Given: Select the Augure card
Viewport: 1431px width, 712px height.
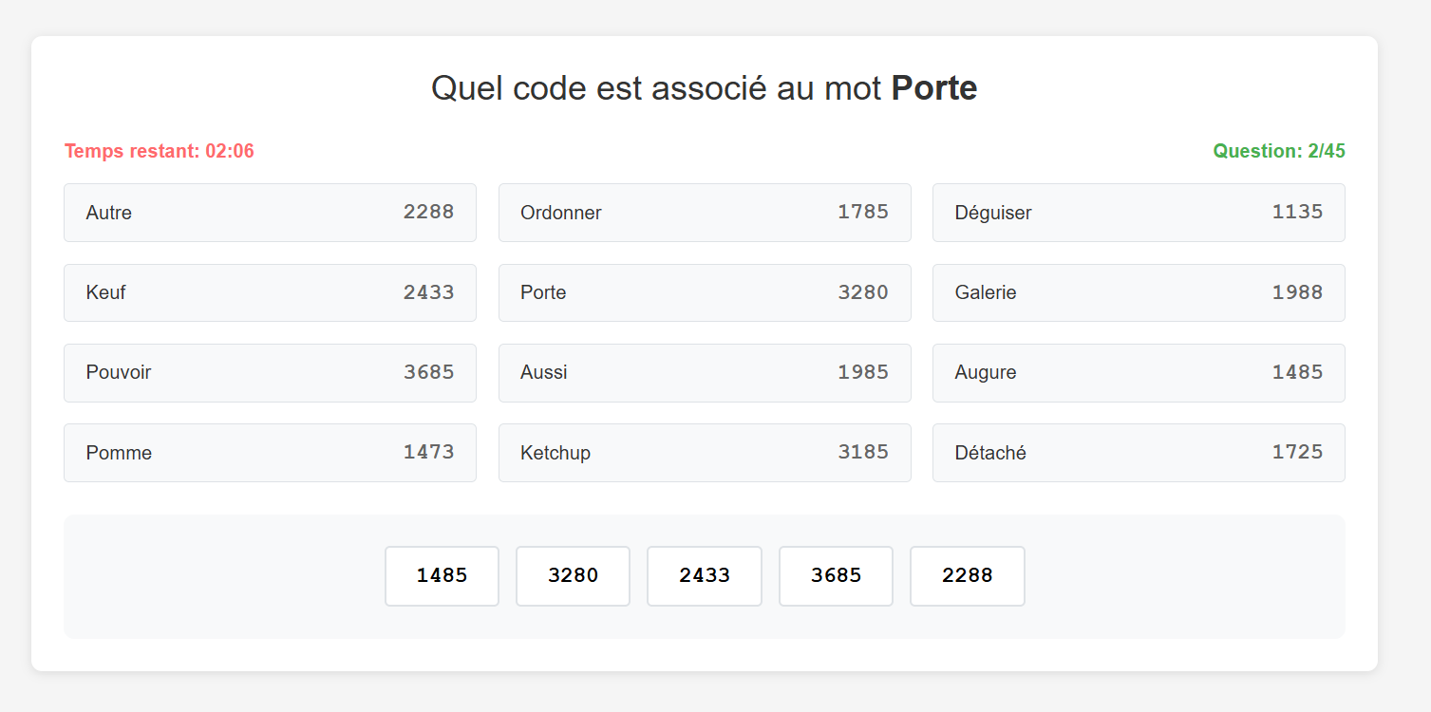Looking at the screenshot, I should click(x=1138, y=372).
